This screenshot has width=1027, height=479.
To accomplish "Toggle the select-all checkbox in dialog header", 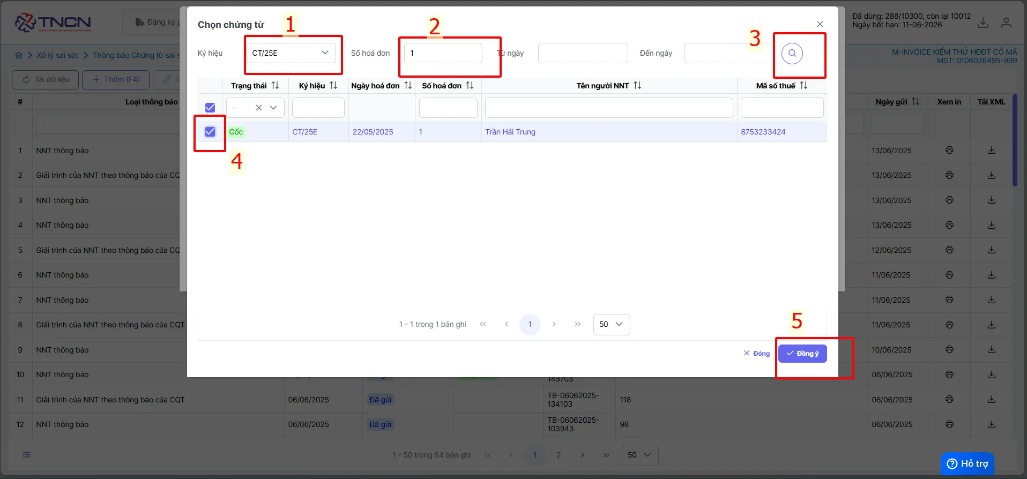I will pos(210,108).
